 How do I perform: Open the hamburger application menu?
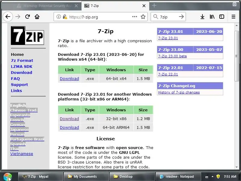pyautogui.click(x=233, y=17)
